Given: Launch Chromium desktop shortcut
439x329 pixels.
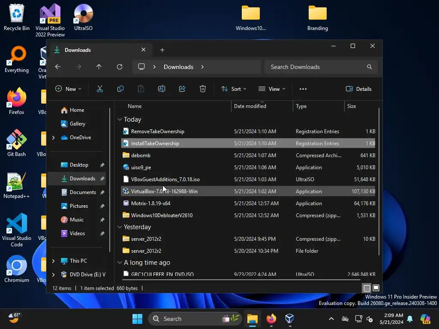Looking at the screenshot, I should 17,269.
